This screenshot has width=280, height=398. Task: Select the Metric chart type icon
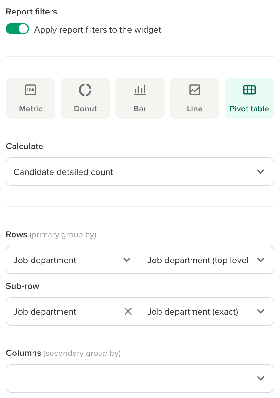click(x=31, y=90)
